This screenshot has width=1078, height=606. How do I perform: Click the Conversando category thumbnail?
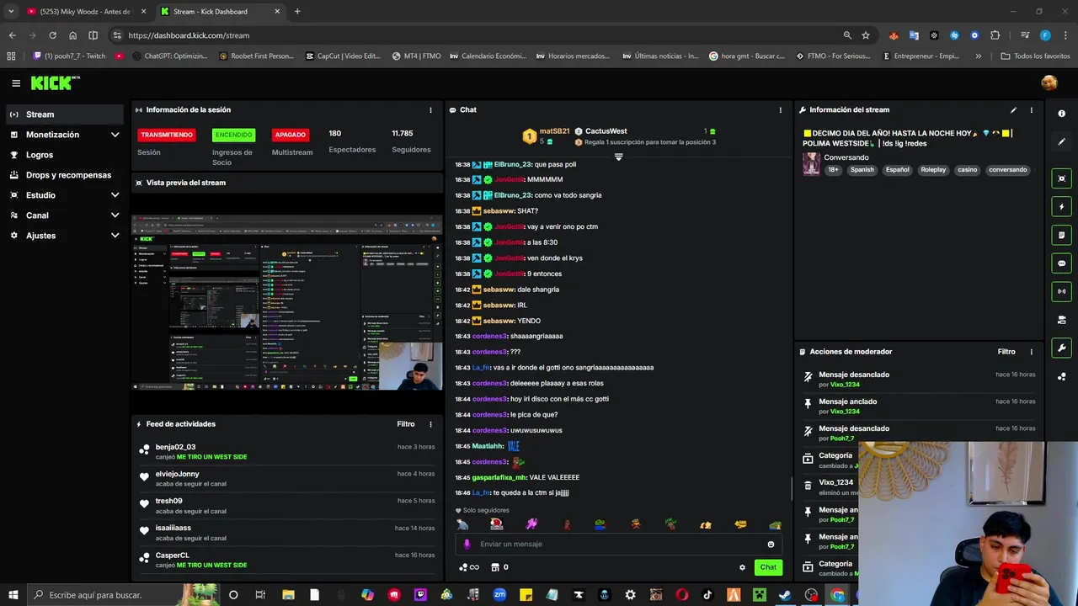[811, 163]
